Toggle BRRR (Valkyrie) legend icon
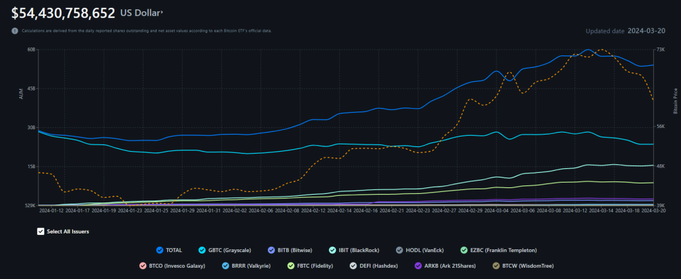 (x=226, y=266)
